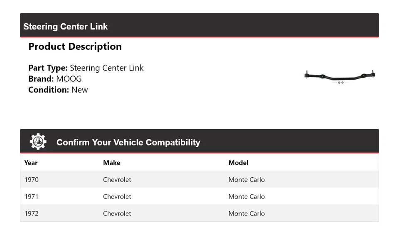Click the Product Description heading
This screenshot has width=399, height=235.
[75, 47]
